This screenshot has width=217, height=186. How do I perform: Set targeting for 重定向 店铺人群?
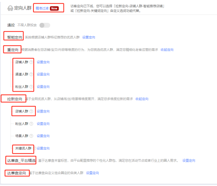coord(43,62)
